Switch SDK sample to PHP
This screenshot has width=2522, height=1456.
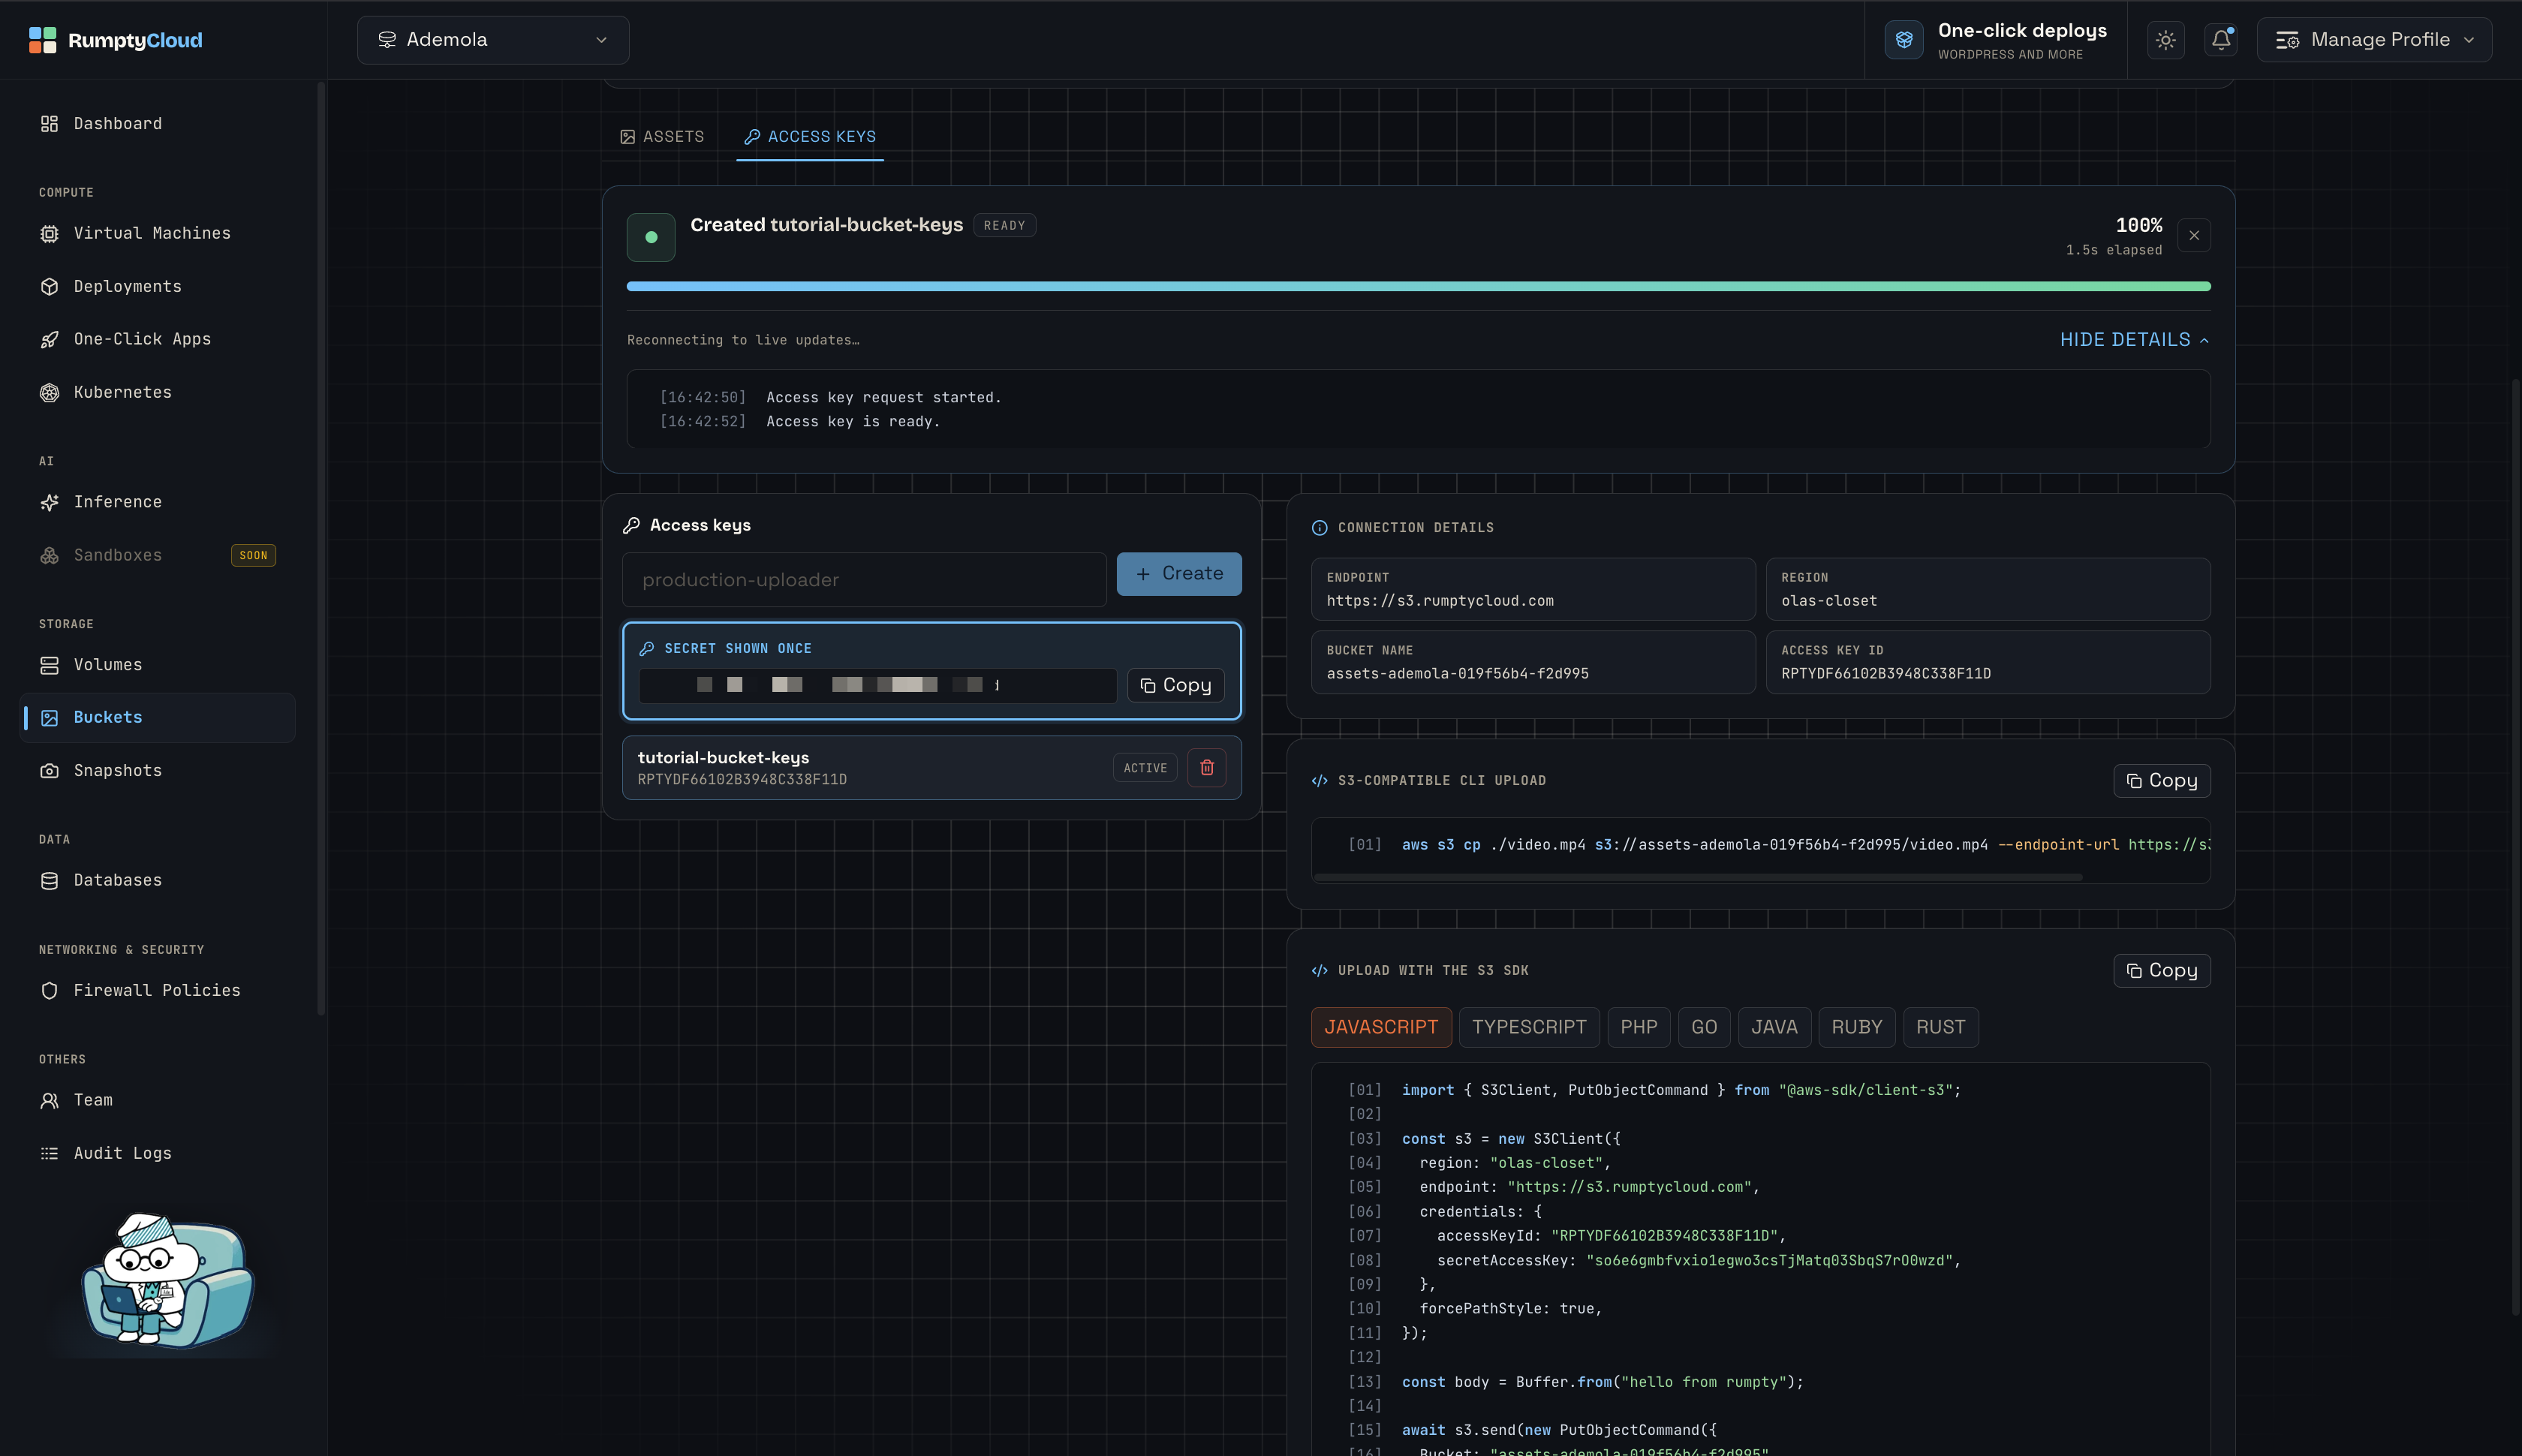1638,1027
